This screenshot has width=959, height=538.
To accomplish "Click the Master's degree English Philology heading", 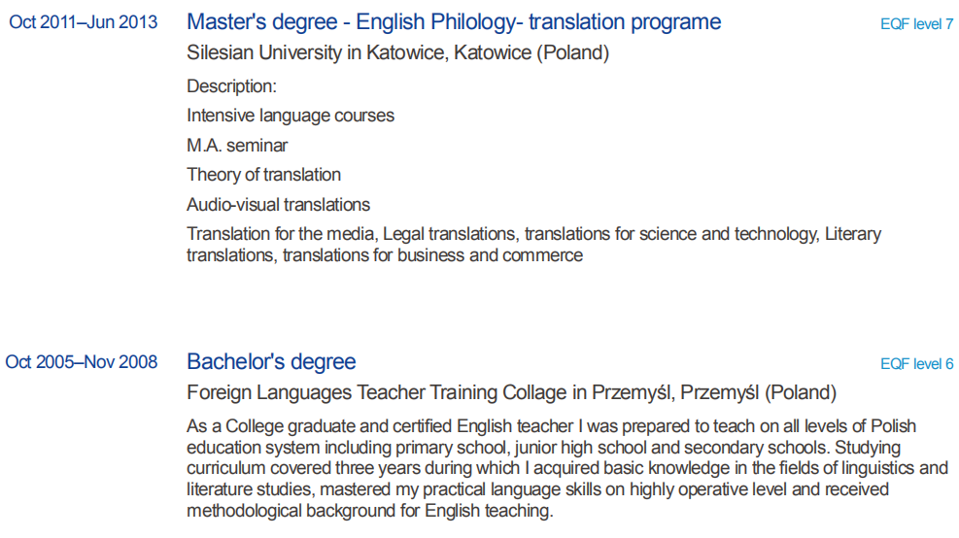I will [x=454, y=21].
